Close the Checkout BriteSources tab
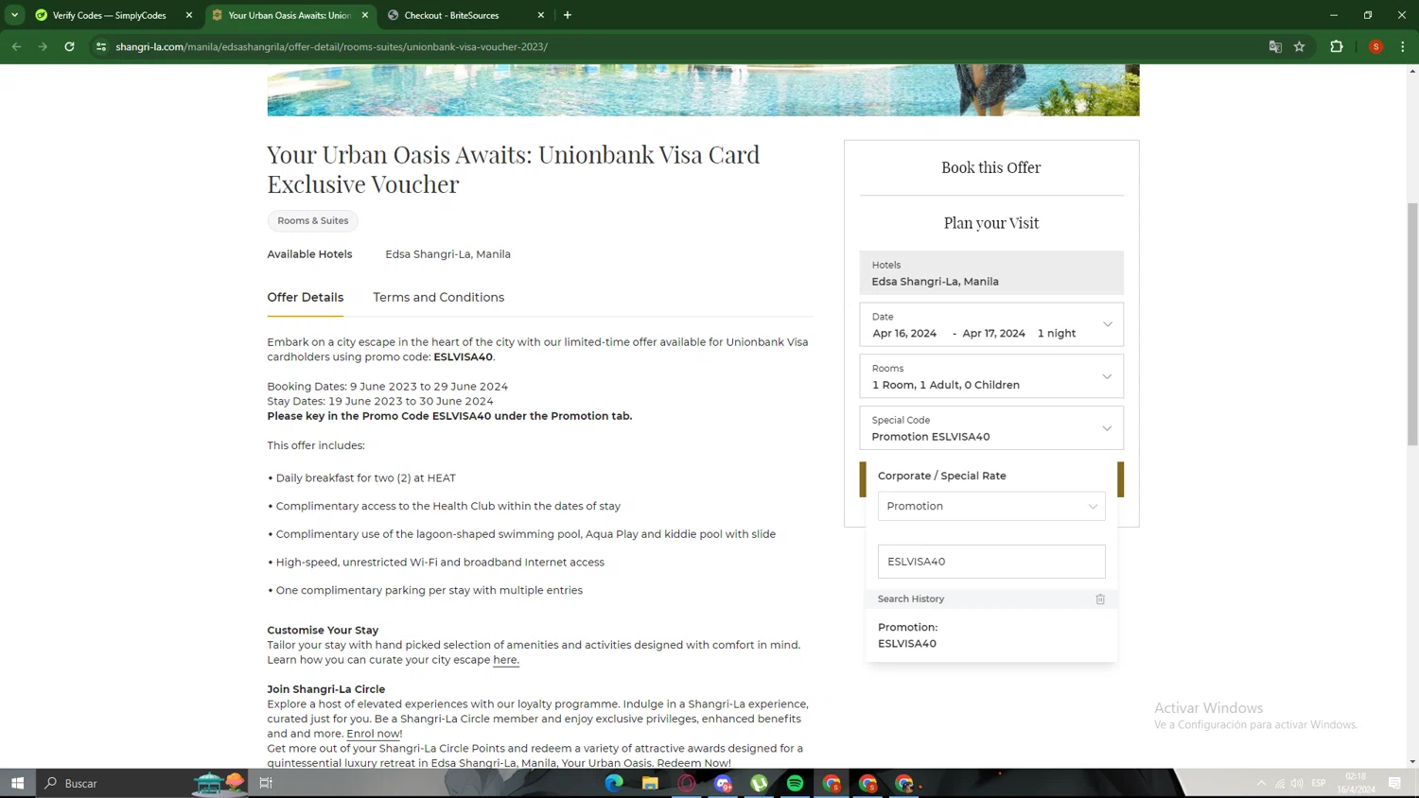This screenshot has width=1419, height=798. point(541,15)
